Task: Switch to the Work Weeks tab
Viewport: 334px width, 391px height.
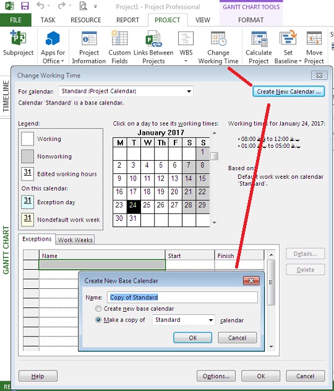Action: click(75, 240)
